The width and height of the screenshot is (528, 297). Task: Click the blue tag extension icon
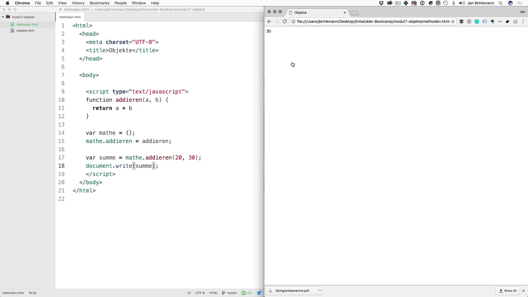(x=485, y=21)
